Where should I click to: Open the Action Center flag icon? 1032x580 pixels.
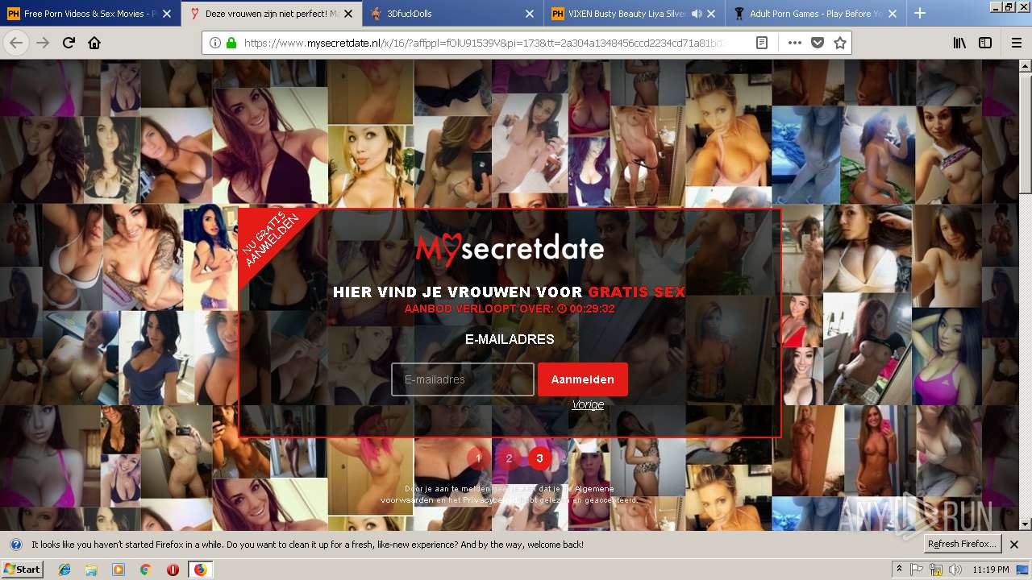click(x=917, y=570)
